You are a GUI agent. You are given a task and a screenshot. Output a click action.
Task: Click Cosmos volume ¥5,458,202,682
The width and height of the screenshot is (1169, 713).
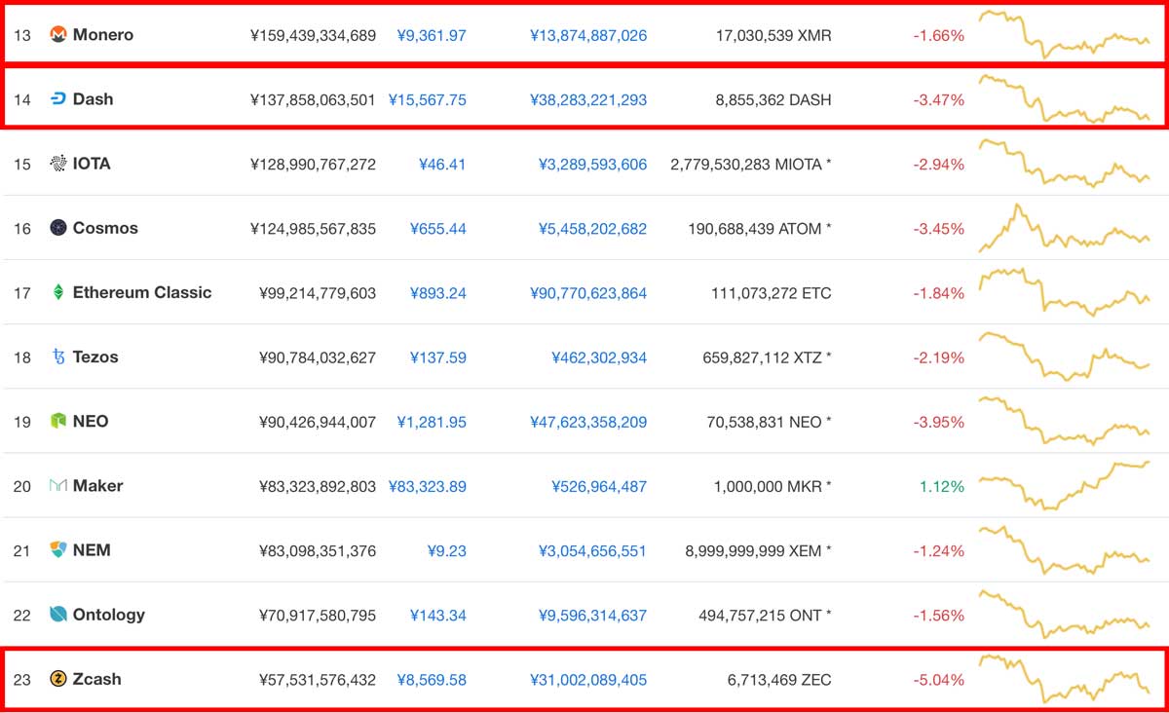pyautogui.click(x=592, y=229)
